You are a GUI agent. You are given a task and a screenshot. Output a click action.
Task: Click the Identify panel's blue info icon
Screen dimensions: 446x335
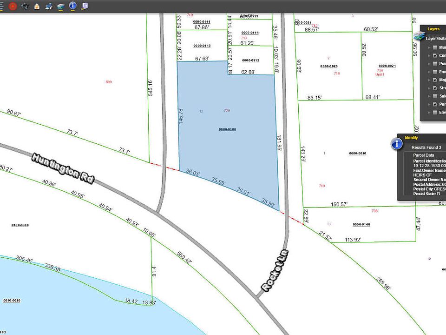[x=396, y=144]
